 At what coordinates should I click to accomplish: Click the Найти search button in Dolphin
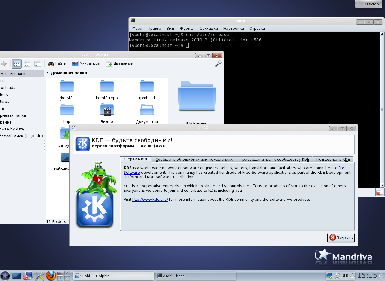click(x=57, y=64)
